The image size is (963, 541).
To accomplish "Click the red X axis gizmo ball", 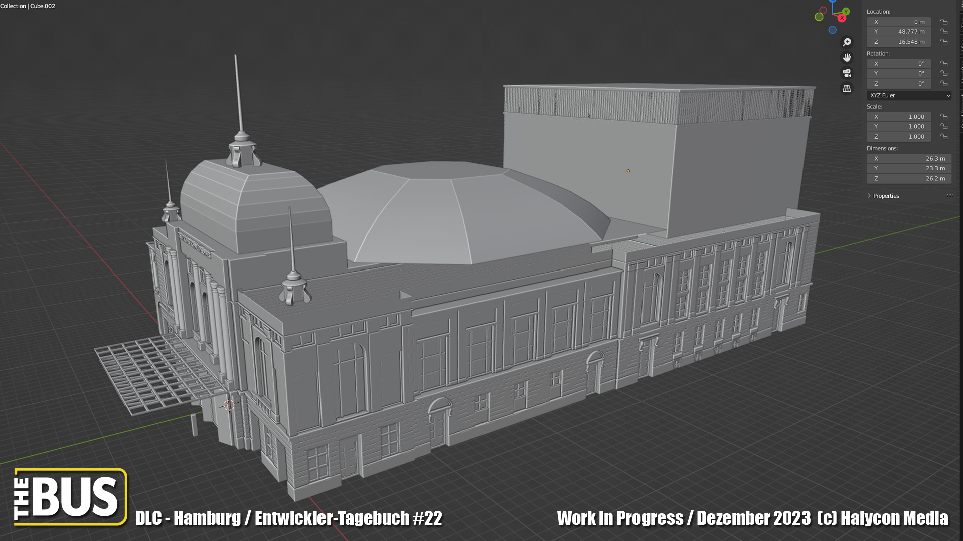I will pos(842,18).
